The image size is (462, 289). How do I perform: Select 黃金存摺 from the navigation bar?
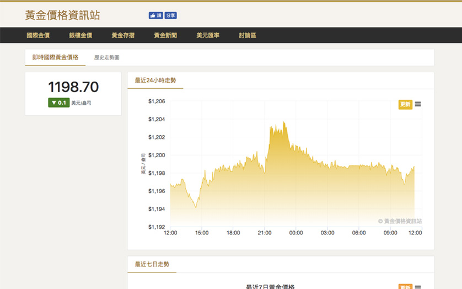click(x=123, y=35)
